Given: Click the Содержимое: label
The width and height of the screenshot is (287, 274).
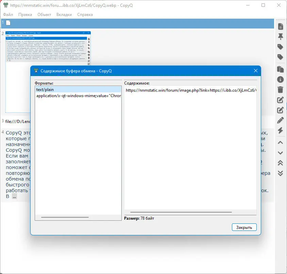Looking at the screenshot, I should coord(137,83).
